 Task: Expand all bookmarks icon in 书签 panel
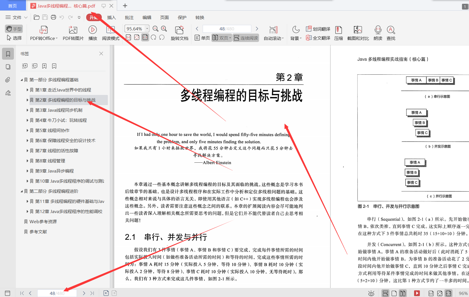(x=25, y=66)
